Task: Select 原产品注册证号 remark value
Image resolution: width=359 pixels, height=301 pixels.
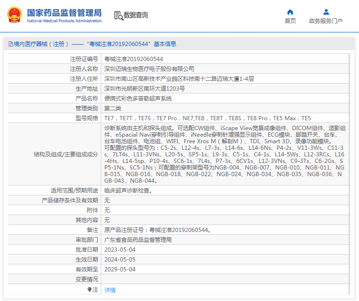Action: click(158, 230)
